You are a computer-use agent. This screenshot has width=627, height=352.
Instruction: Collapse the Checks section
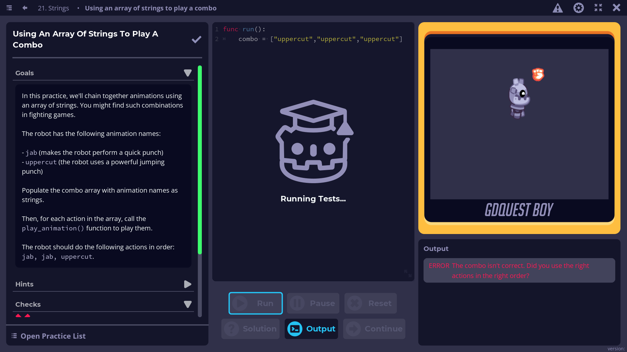(x=187, y=304)
